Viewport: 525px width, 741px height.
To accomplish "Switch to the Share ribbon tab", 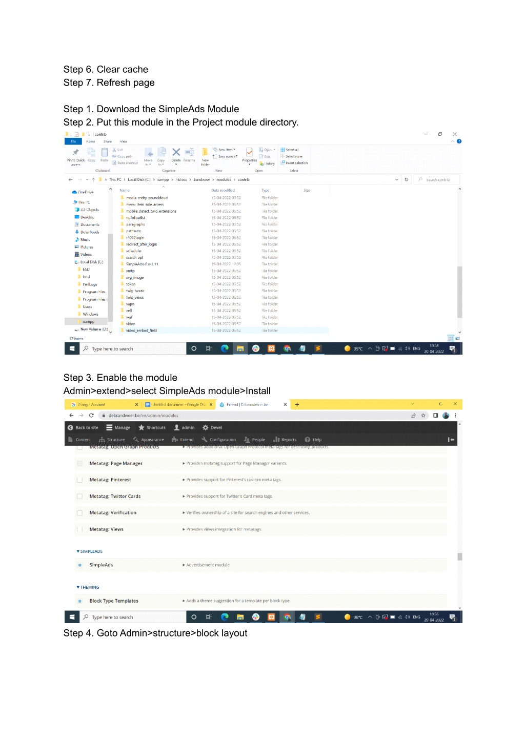I will pyautogui.click(x=108, y=141).
